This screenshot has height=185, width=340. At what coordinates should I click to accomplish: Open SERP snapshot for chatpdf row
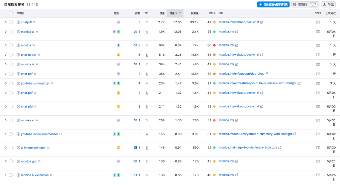(318, 22)
